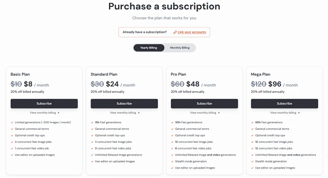Open the Link your accounts link

click(x=191, y=32)
